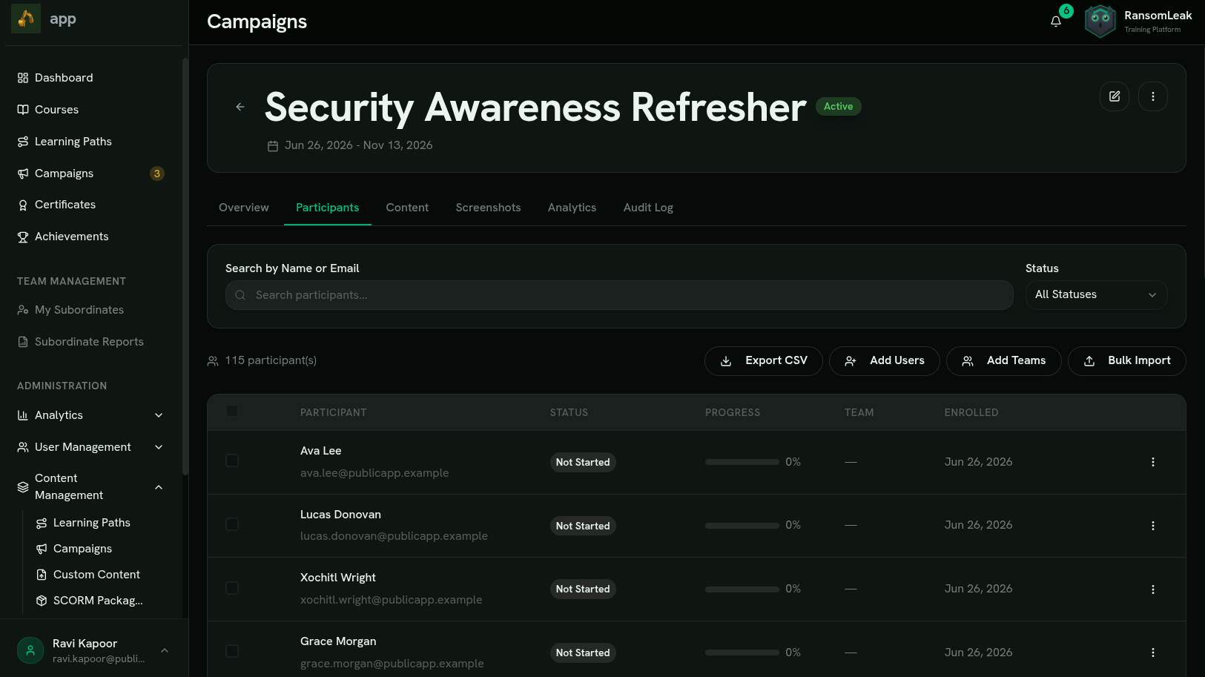Export participants as CSV
Image resolution: width=1205 pixels, height=677 pixels.
click(x=763, y=361)
